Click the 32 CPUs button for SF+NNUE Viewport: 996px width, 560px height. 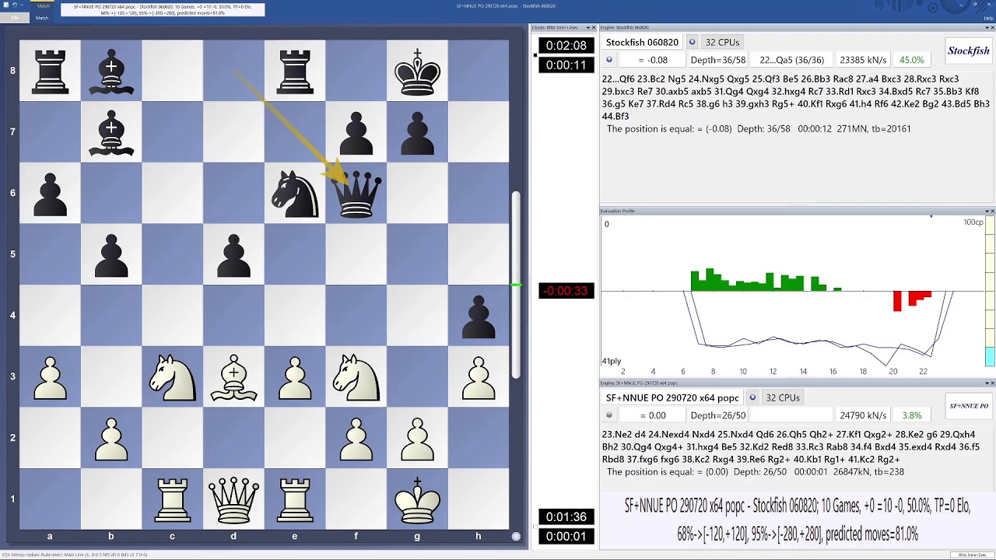pos(783,397)
